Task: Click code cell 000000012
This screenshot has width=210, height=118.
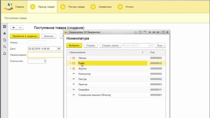Action: pyautogui.click(x=156, y=63)
